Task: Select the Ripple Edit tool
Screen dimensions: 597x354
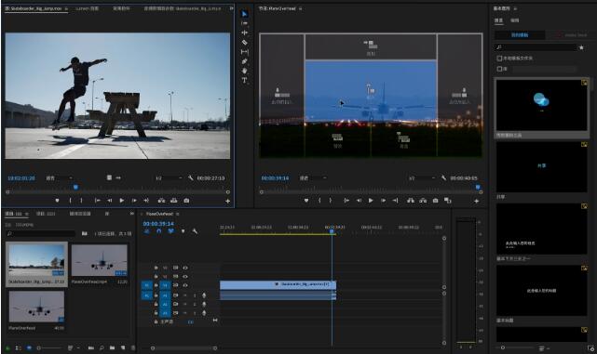Action: tap(244, 33)
